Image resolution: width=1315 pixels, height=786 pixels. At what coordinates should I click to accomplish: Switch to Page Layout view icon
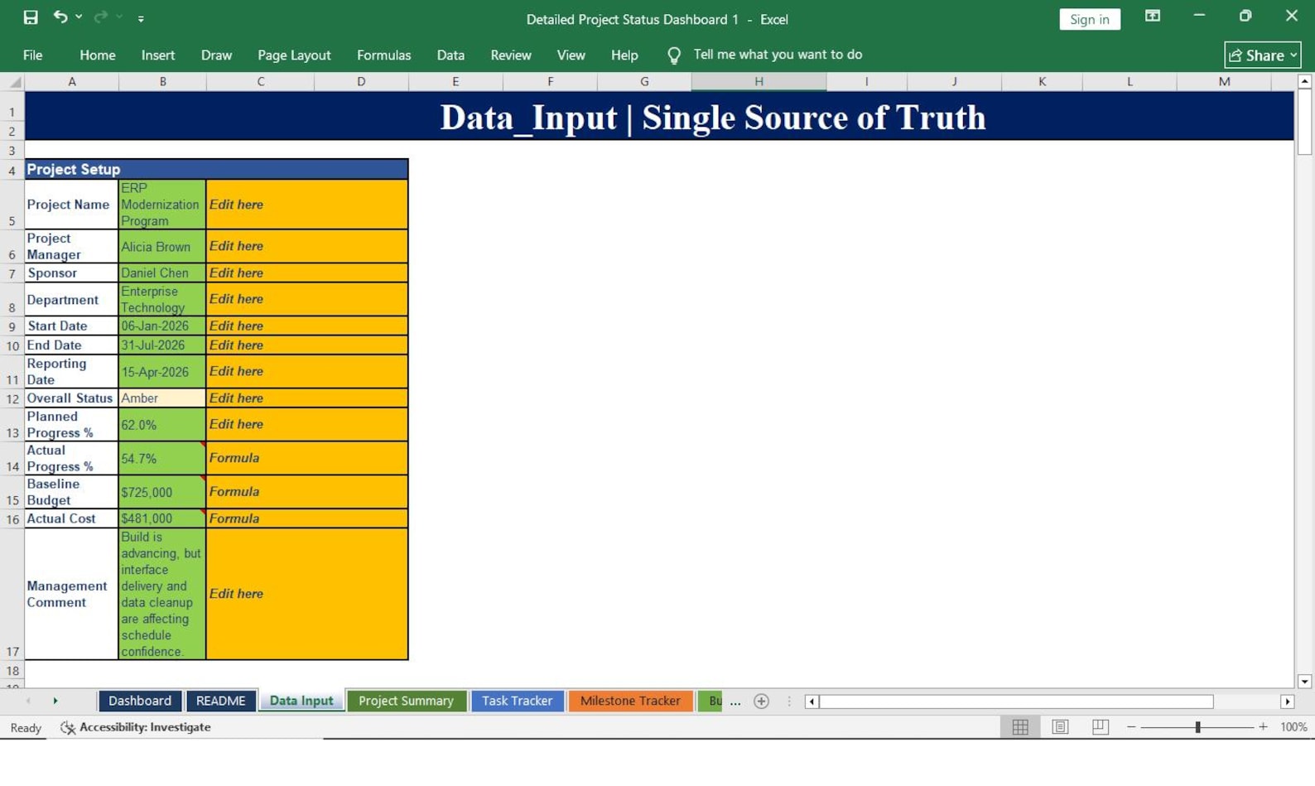click(x=1060, y=726)
